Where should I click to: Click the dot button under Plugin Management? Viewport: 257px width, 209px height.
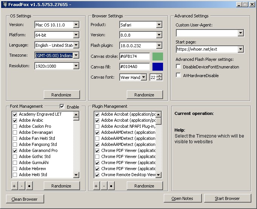pos(111,186)
